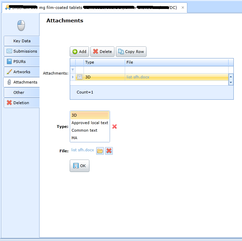Open the 'list sfh.docx' file link
Viewport: 242px width, 241px height.
(82, 150)
